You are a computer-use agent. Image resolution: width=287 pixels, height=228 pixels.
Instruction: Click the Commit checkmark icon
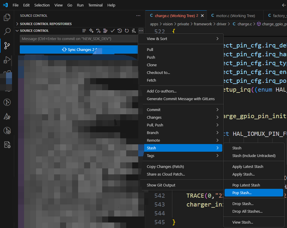(112, 30)
